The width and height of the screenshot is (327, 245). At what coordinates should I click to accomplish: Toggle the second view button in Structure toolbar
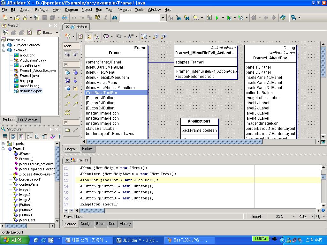point(13,137)
